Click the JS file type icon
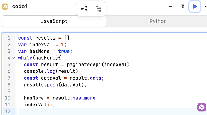Image resolution: width=207 pixels, height=115 pixels. click(x=5, y=7)
